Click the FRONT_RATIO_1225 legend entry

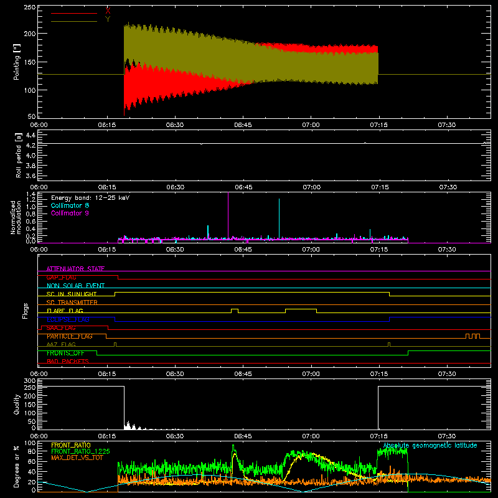click(80, 451)
